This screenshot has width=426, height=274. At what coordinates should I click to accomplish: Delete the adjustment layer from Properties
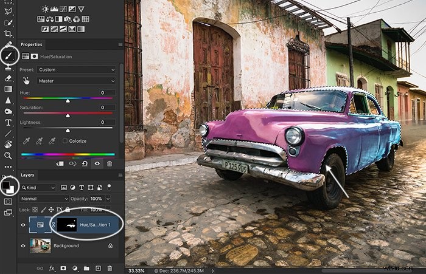pos(110,163)
